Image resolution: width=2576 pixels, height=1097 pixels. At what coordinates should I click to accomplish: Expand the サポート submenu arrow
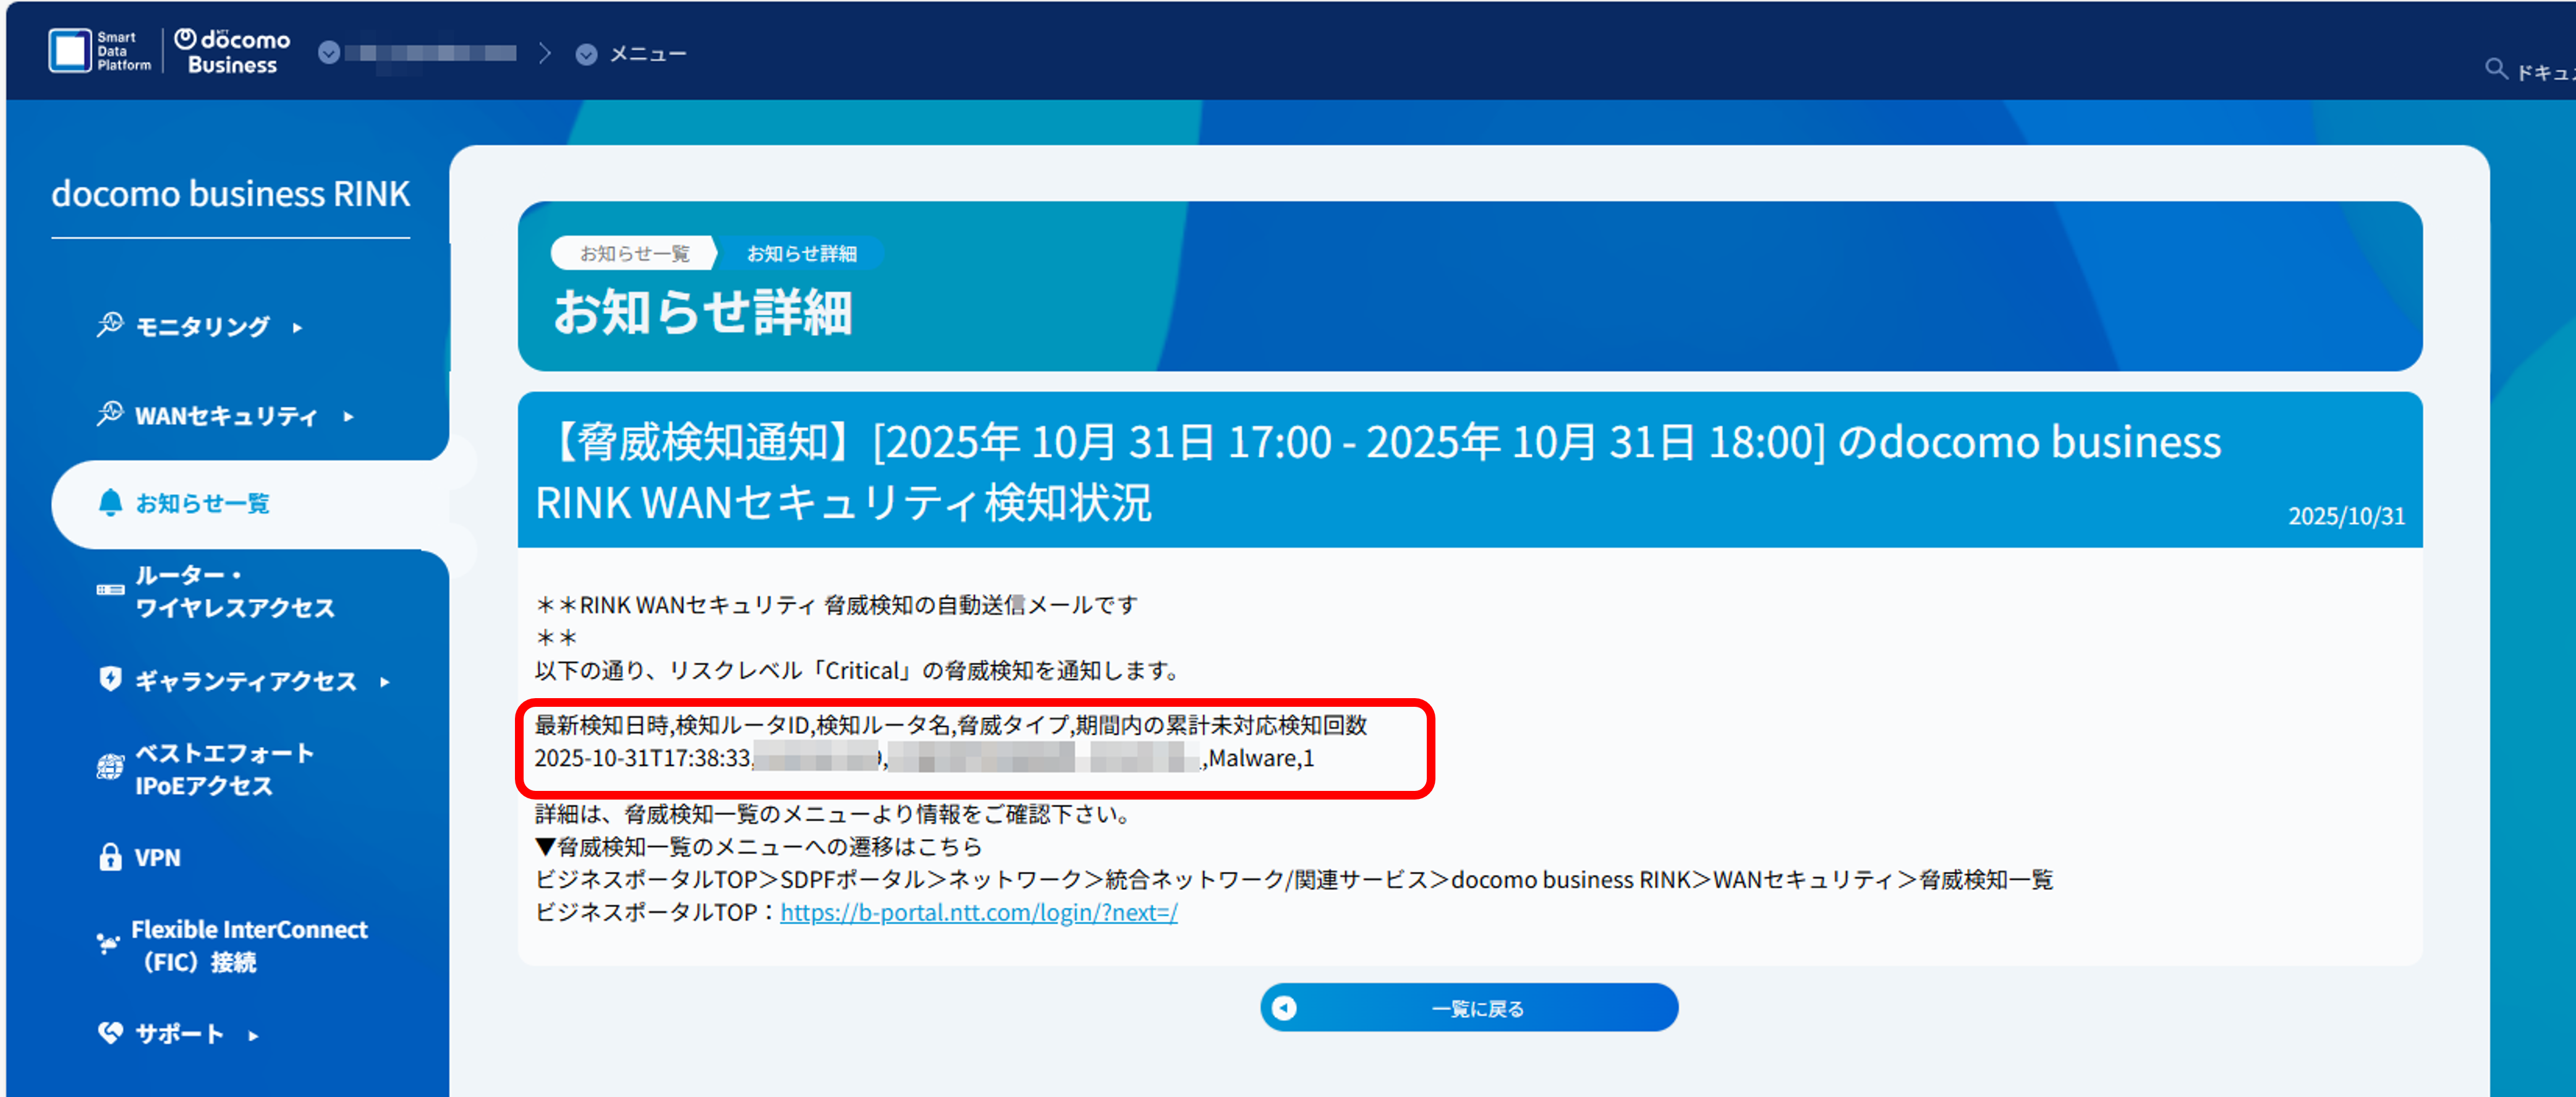252,1036
